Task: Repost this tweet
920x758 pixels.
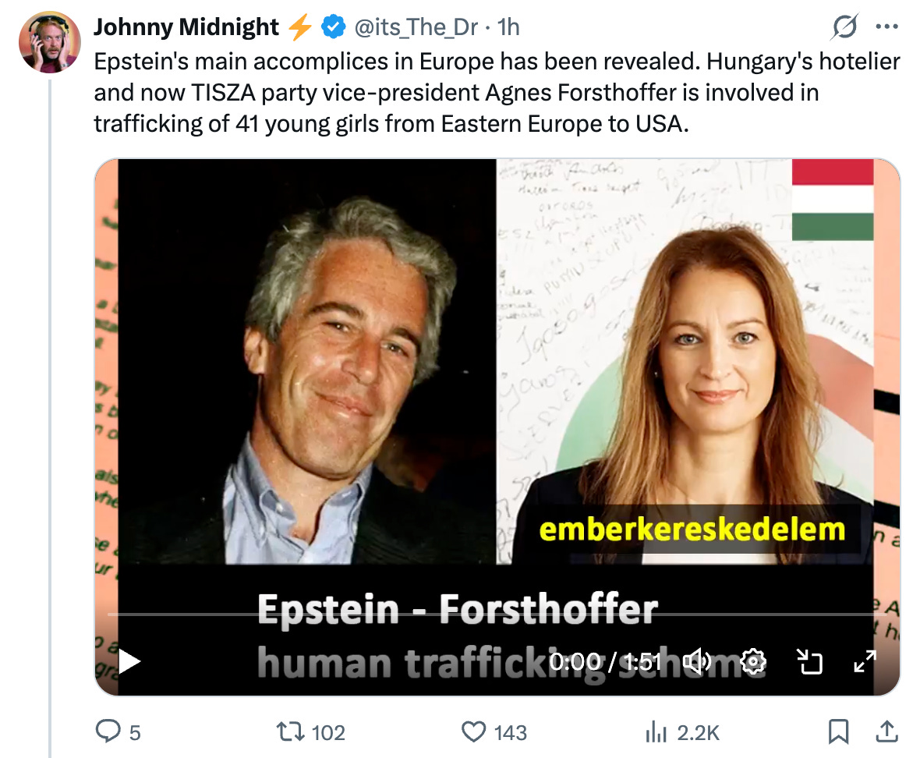Action: pyautogui.click(x=290, y=731)
